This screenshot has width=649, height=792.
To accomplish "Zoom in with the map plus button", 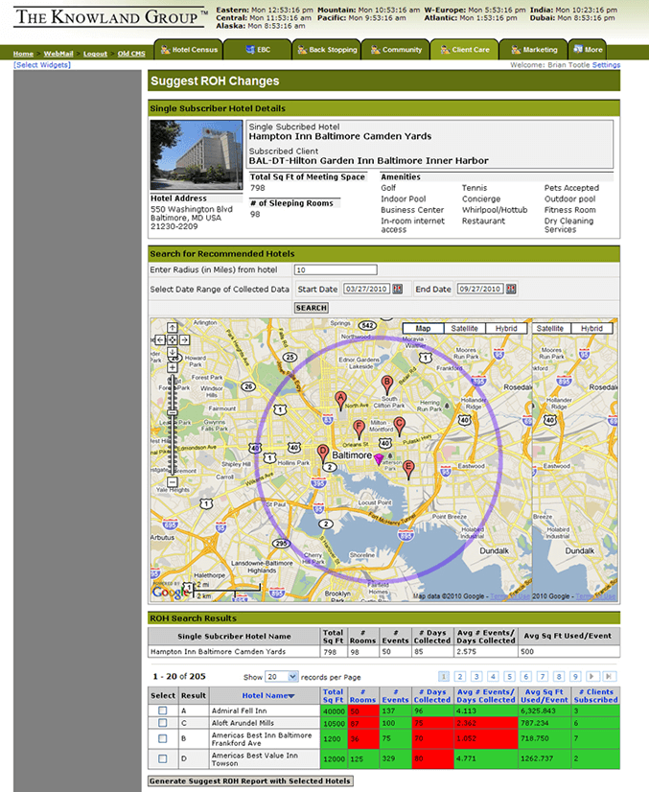I will pos(173,368).
